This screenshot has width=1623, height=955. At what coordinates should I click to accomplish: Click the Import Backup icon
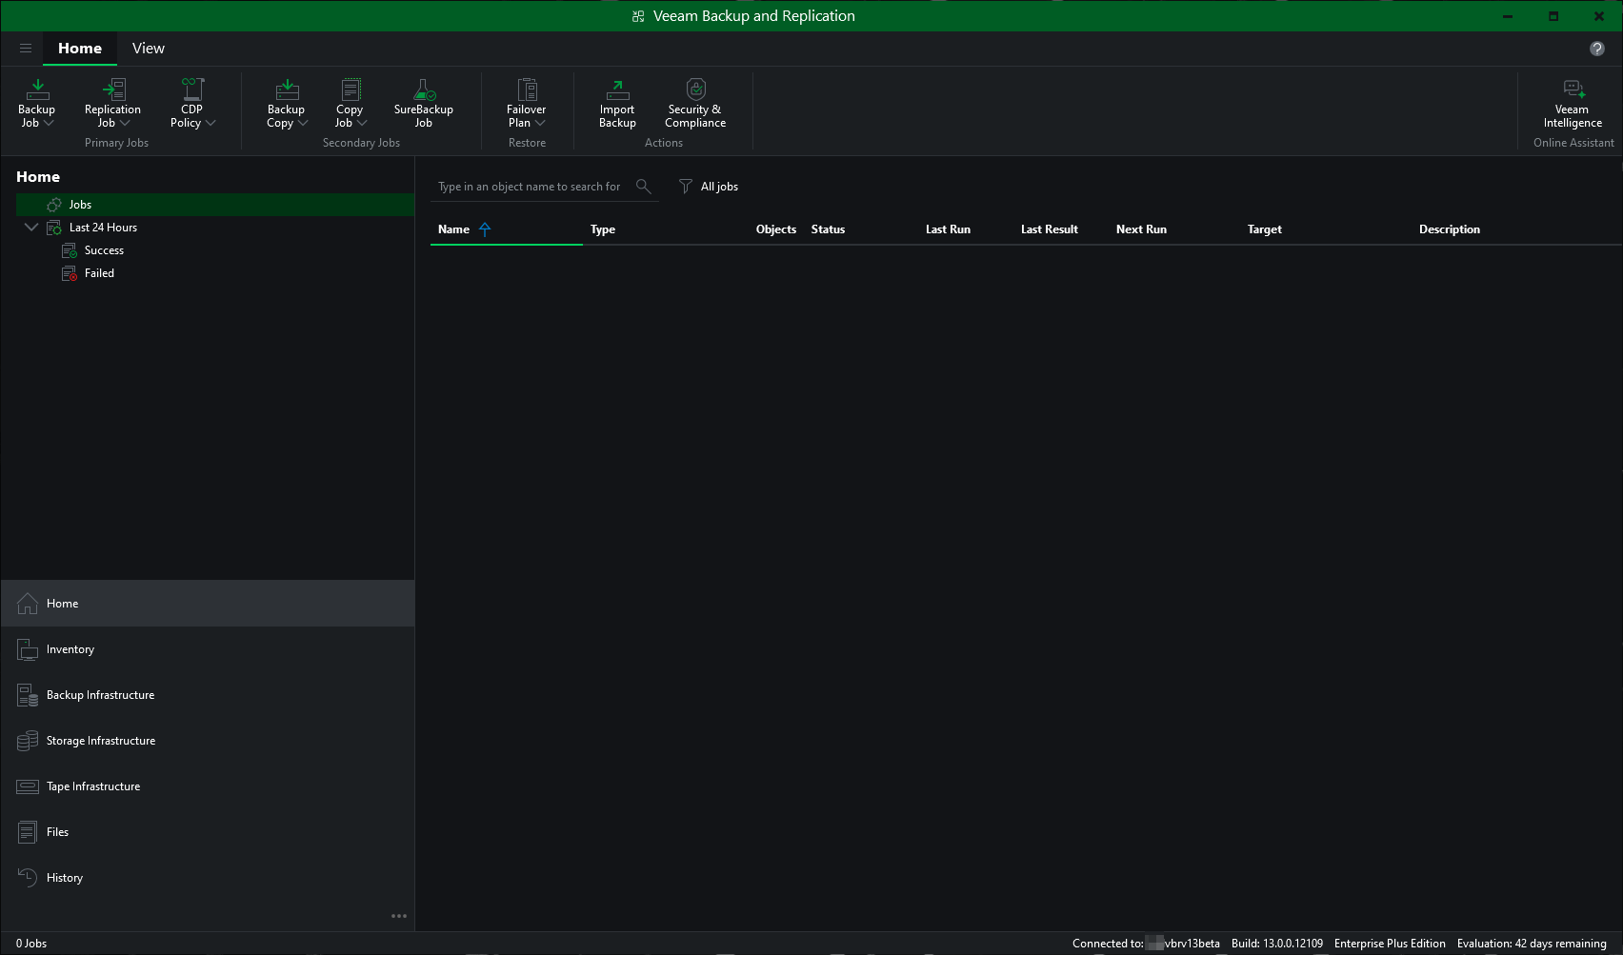coord(617,90)
